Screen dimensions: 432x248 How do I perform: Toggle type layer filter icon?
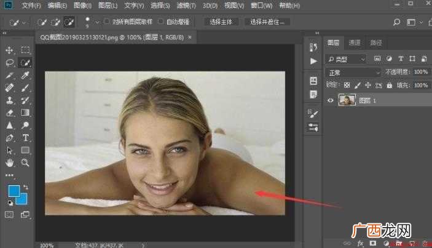(x=401, y=58)
